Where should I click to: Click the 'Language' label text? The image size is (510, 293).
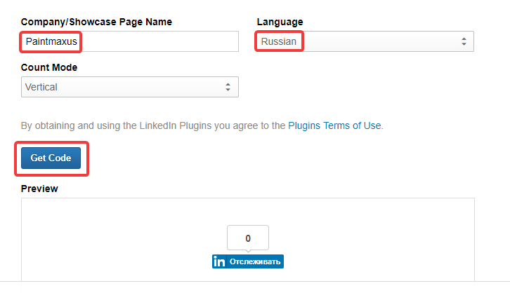pos(280,22)
